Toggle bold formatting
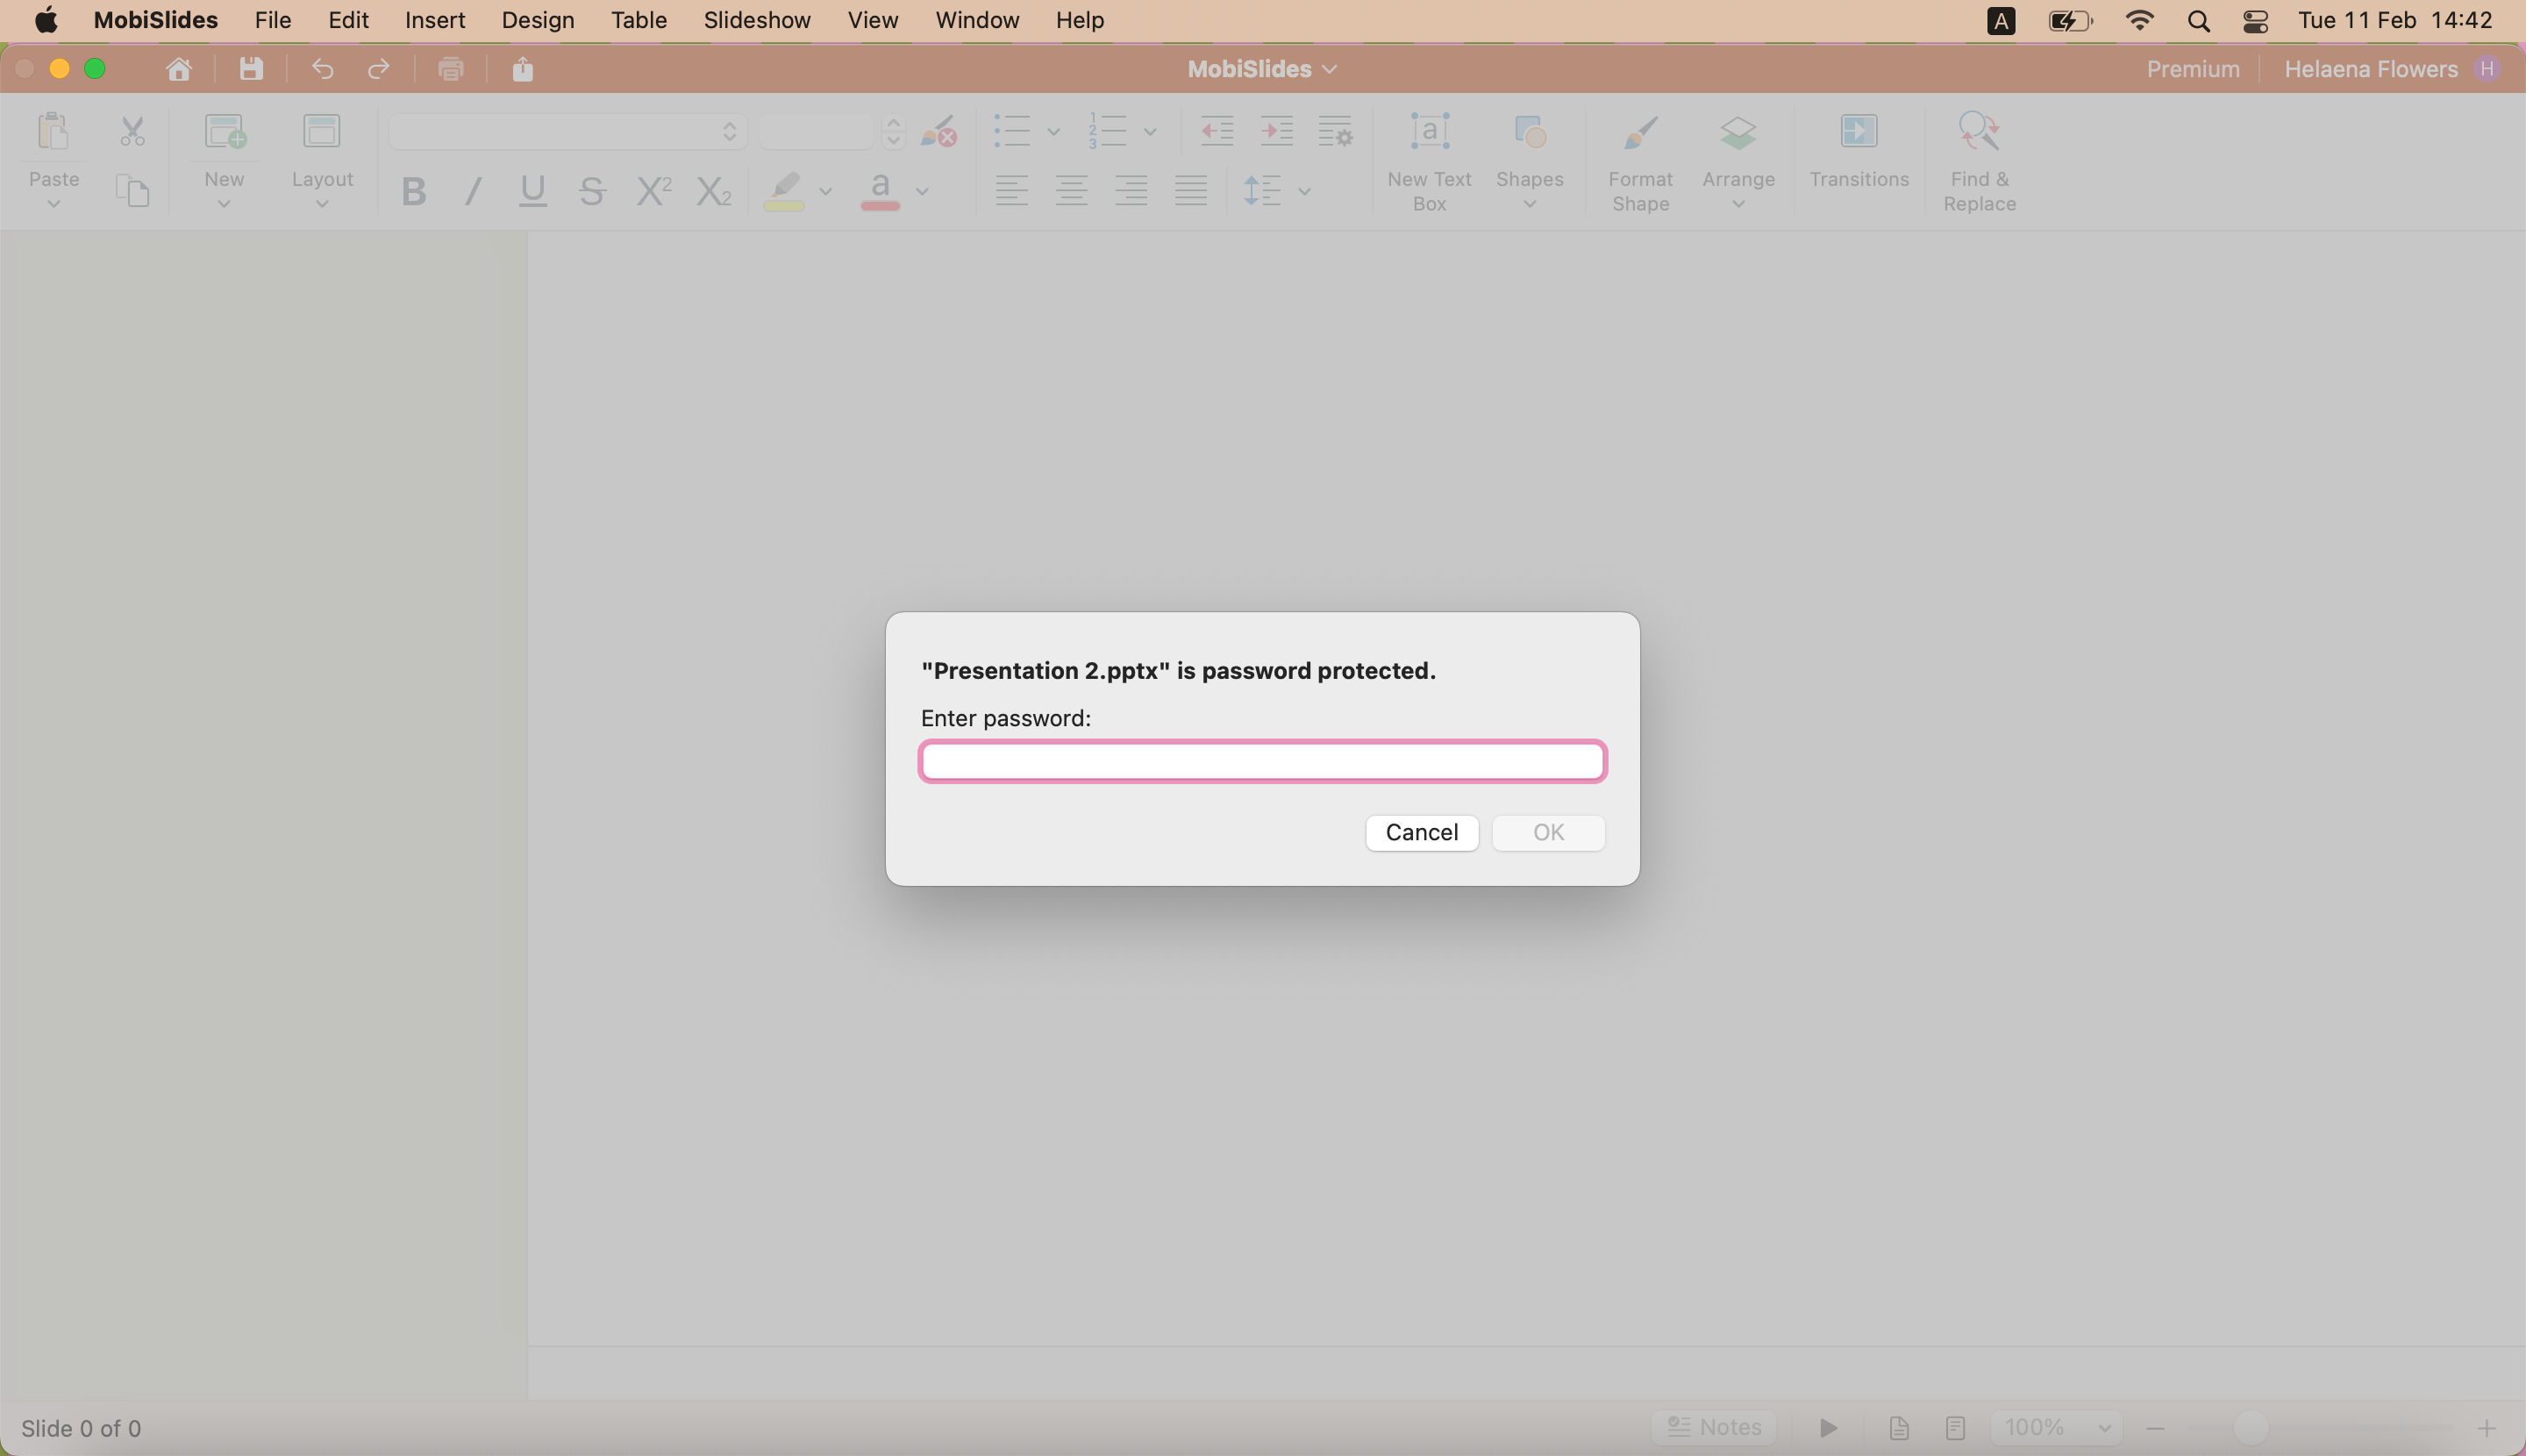2526x1456 pixels. point(412,191)
